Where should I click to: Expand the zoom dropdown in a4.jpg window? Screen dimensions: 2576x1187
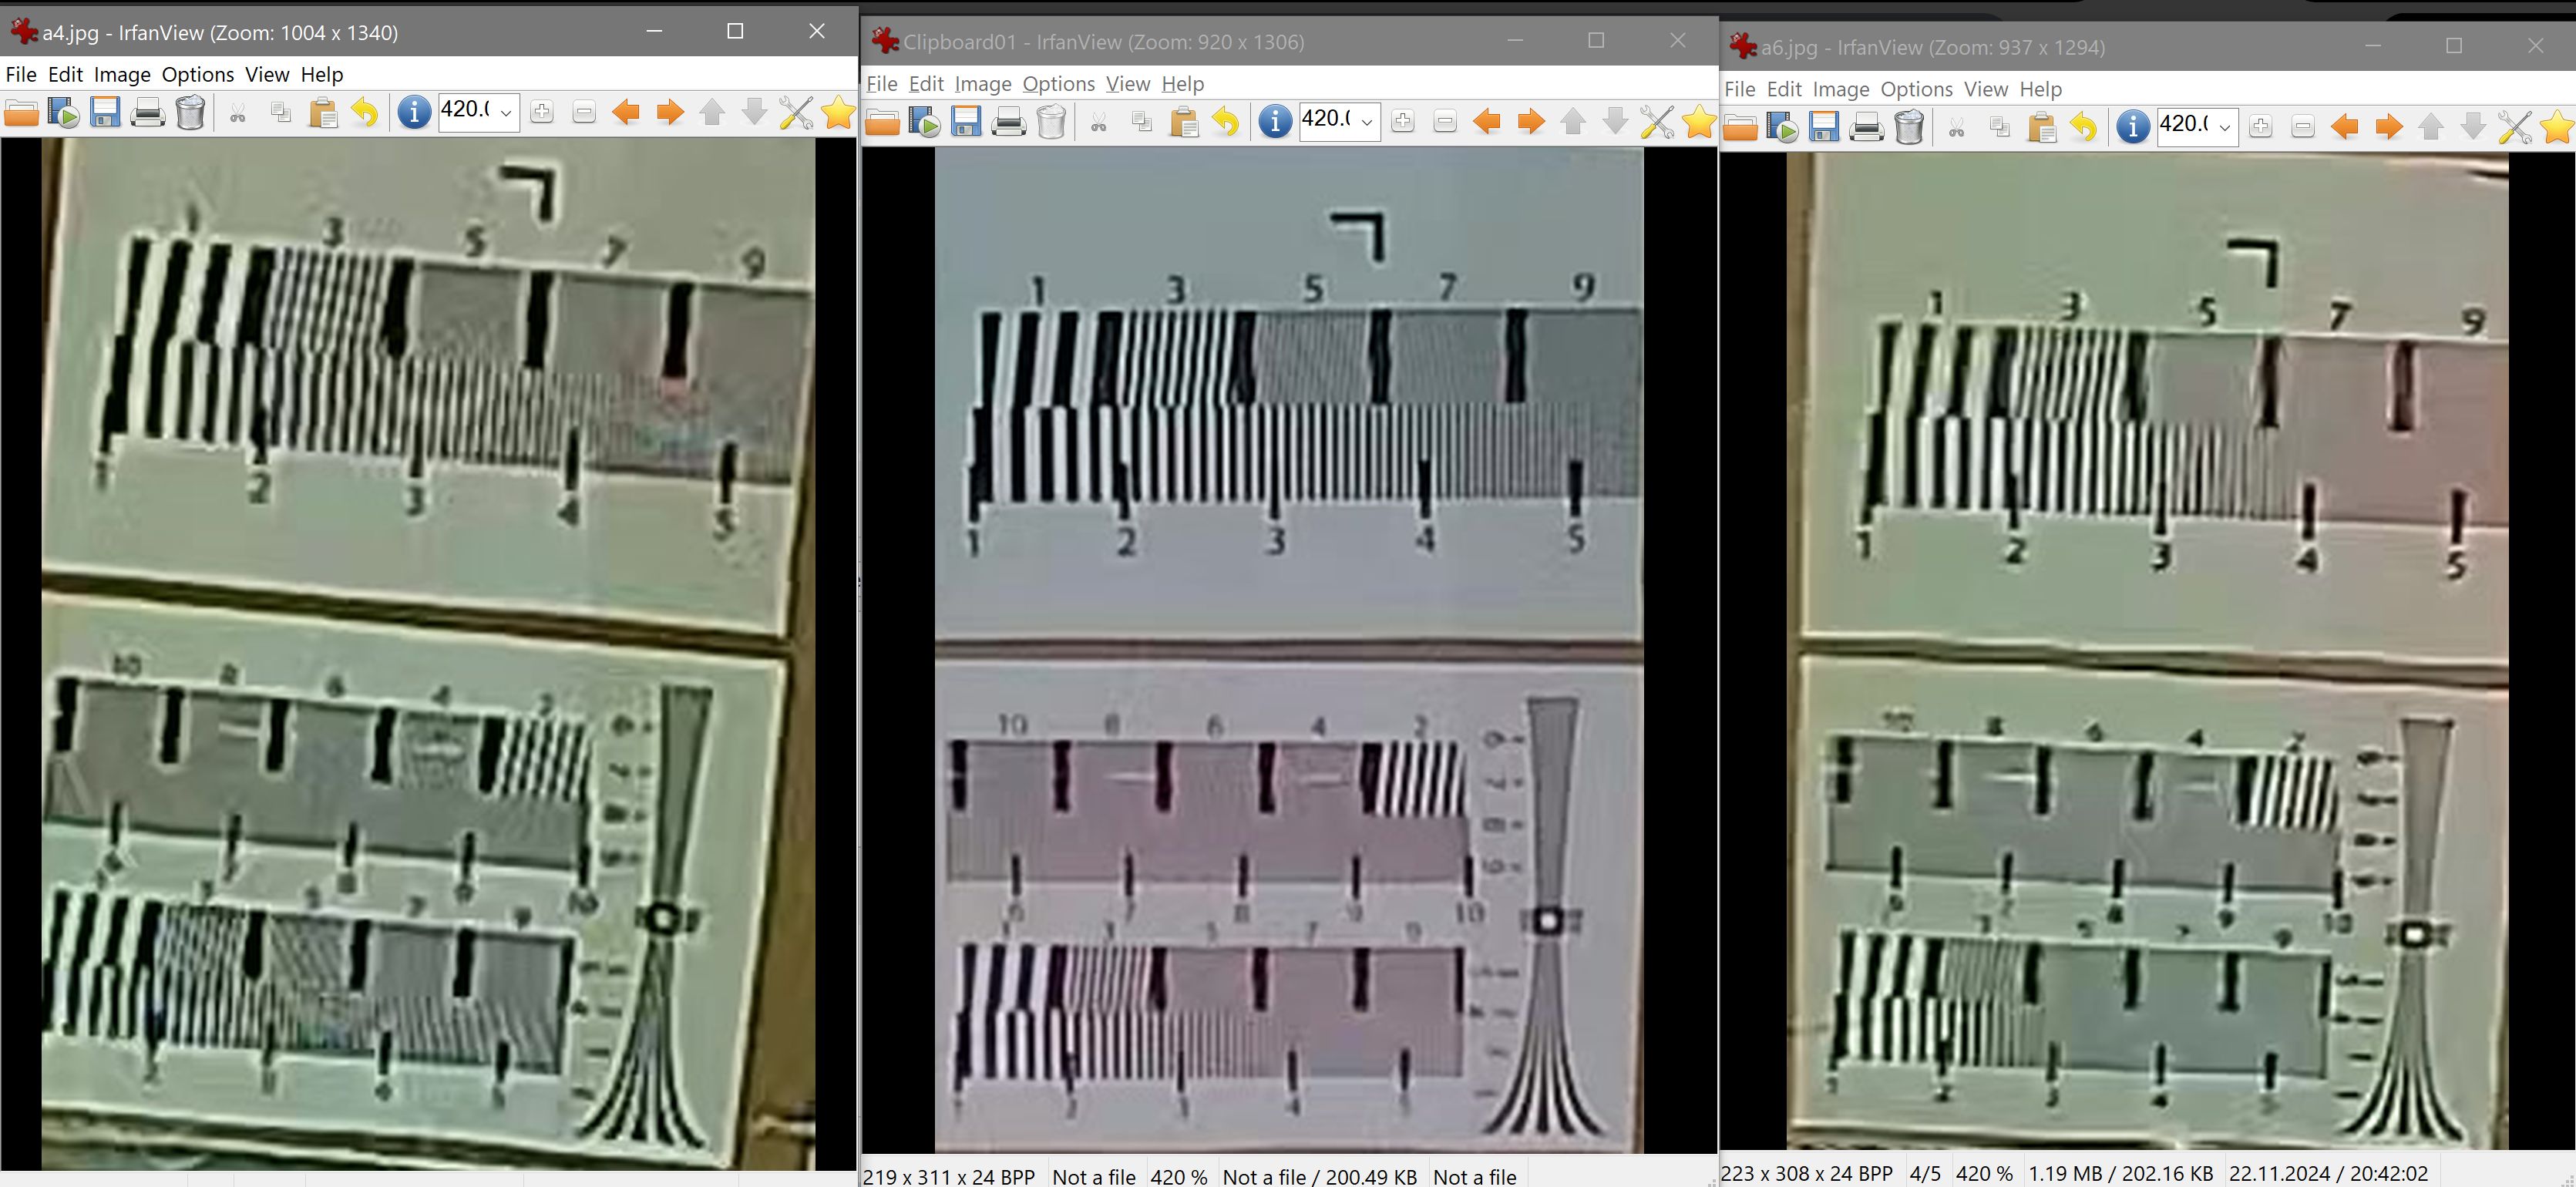506,112
